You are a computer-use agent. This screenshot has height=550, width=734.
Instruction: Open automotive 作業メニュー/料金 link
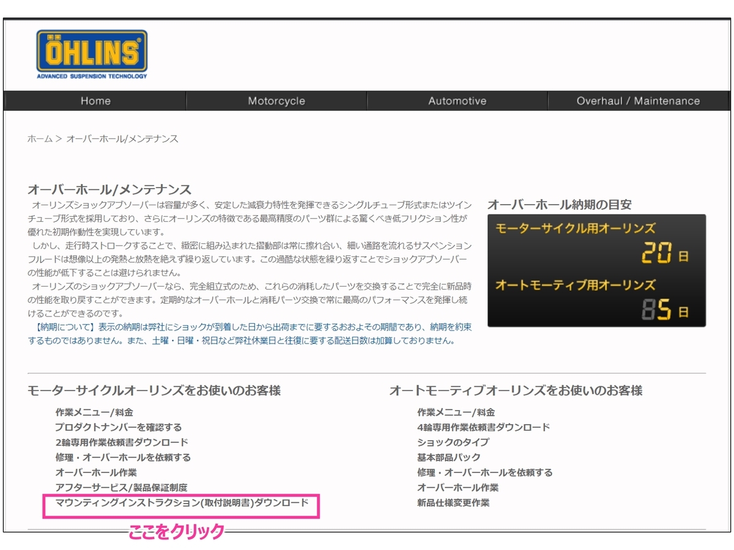456,413
